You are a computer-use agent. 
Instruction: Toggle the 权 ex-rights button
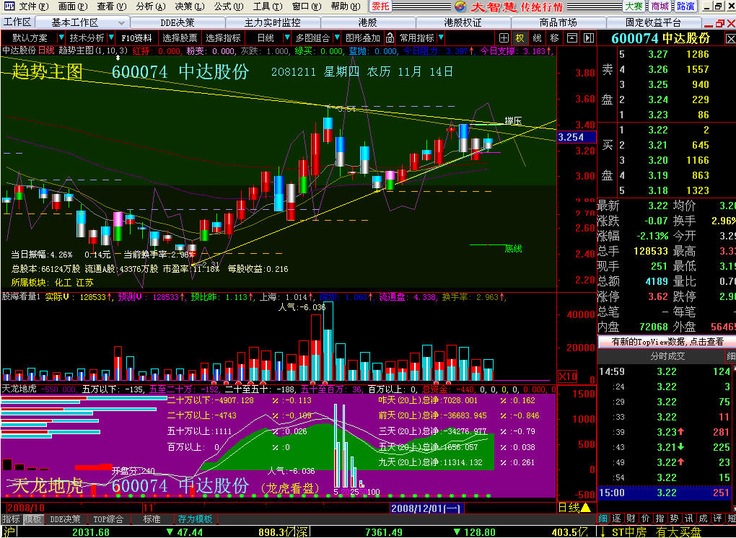tap(520, 38)
